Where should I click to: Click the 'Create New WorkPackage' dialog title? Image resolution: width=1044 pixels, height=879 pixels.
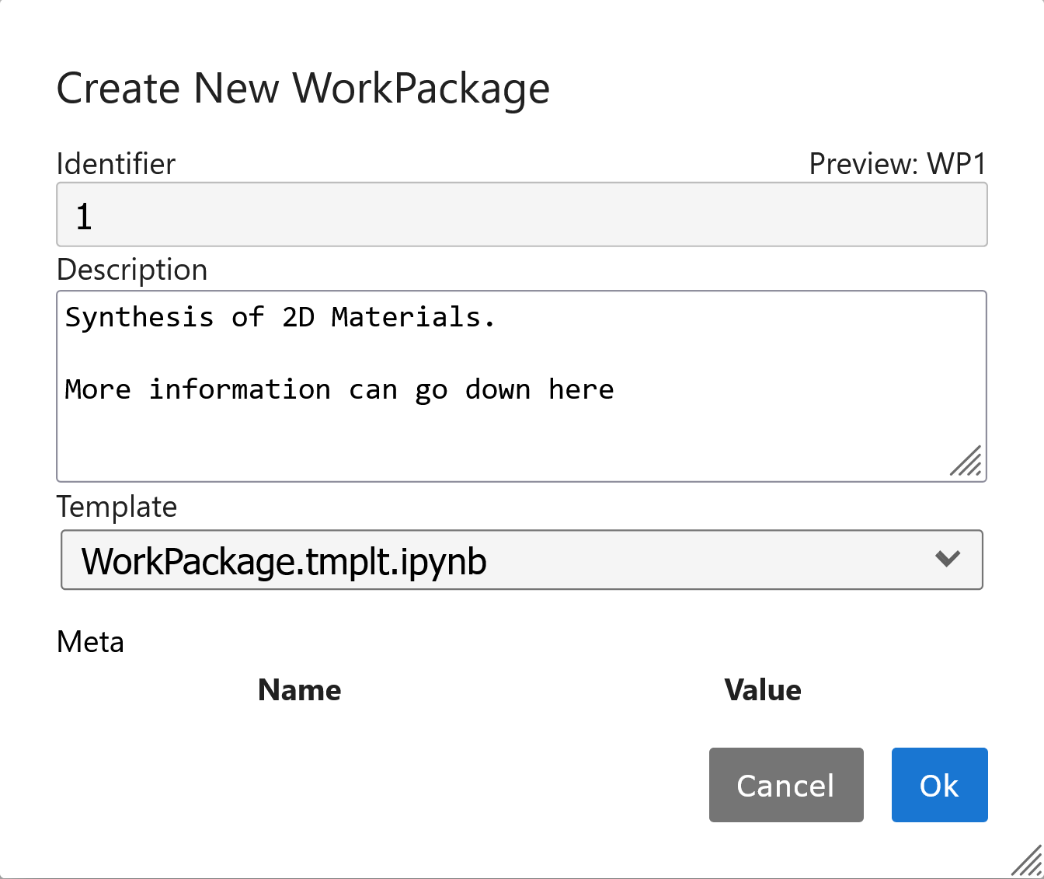[303, 88]
